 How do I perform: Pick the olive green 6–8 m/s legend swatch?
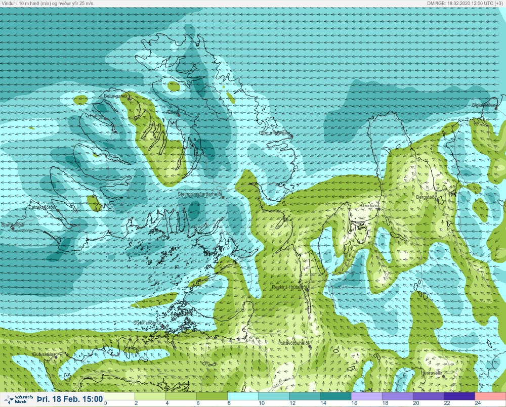click(213, 396)
